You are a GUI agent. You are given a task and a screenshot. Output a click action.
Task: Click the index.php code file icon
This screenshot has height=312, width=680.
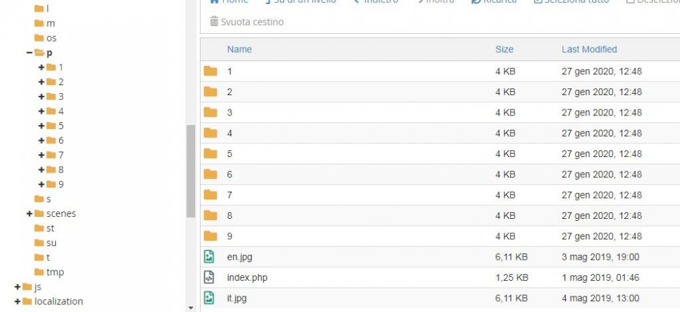tap(209, 277)
